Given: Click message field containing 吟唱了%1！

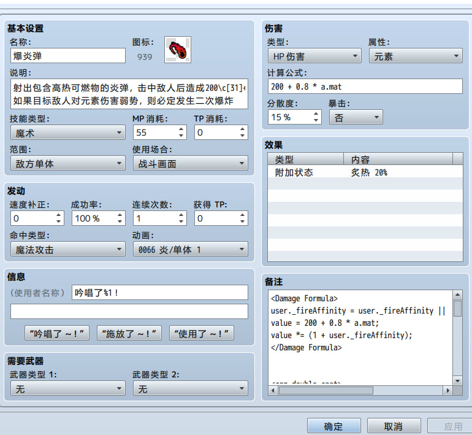Looking at the screenshot, I should tap(160, 293).
